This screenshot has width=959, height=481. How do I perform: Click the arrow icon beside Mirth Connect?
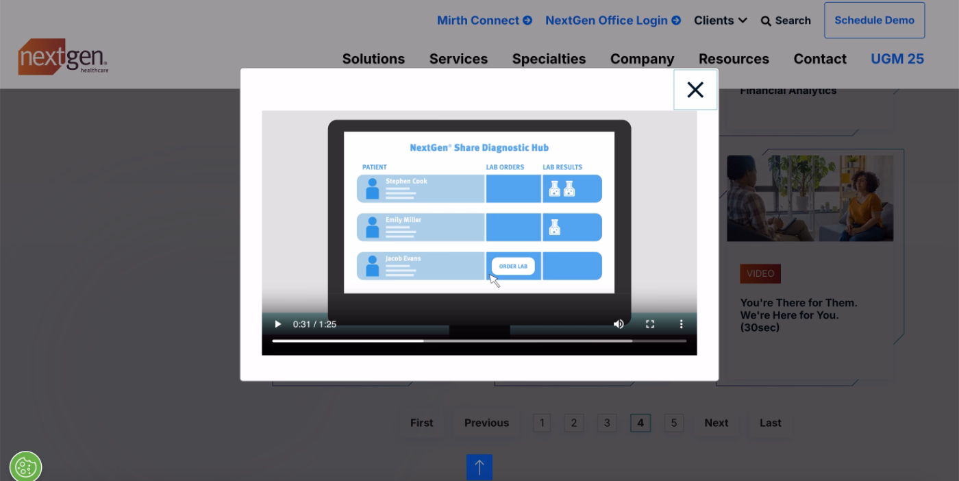527,20
